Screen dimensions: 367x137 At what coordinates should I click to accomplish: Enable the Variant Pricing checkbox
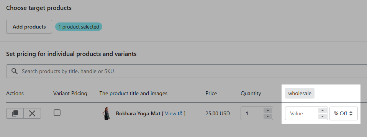[57, 113]
